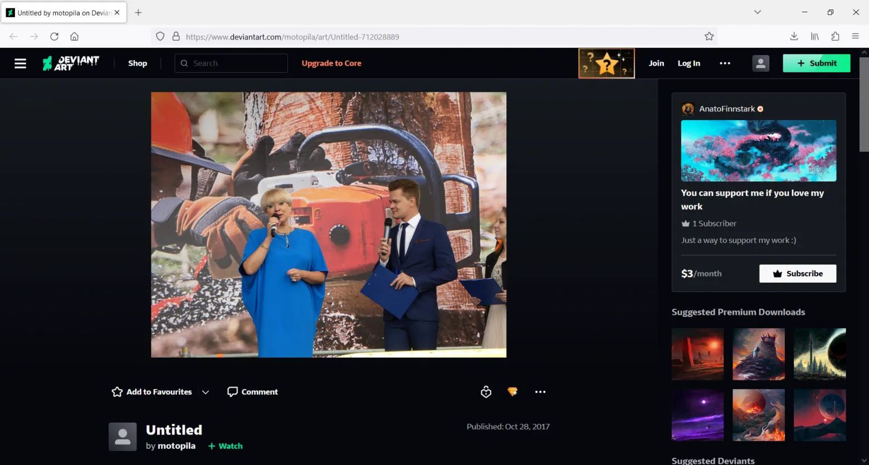Watch motopila

[x=225, y=446]
